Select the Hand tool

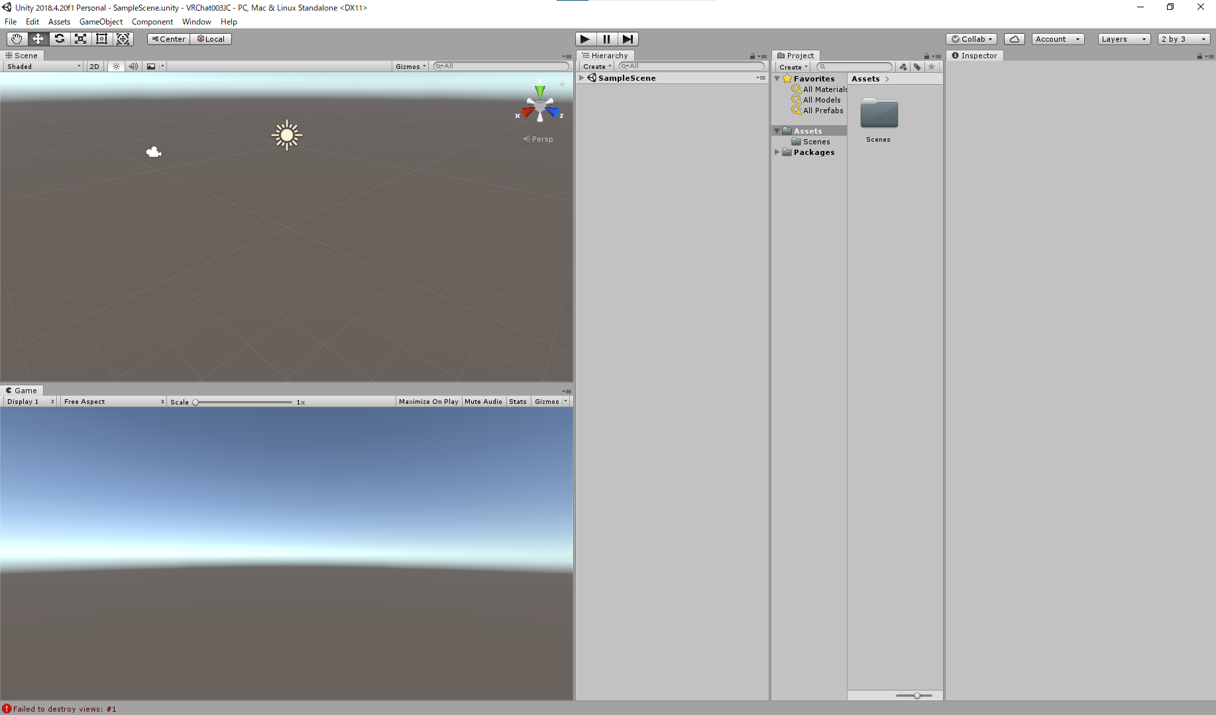click(17, 39)
